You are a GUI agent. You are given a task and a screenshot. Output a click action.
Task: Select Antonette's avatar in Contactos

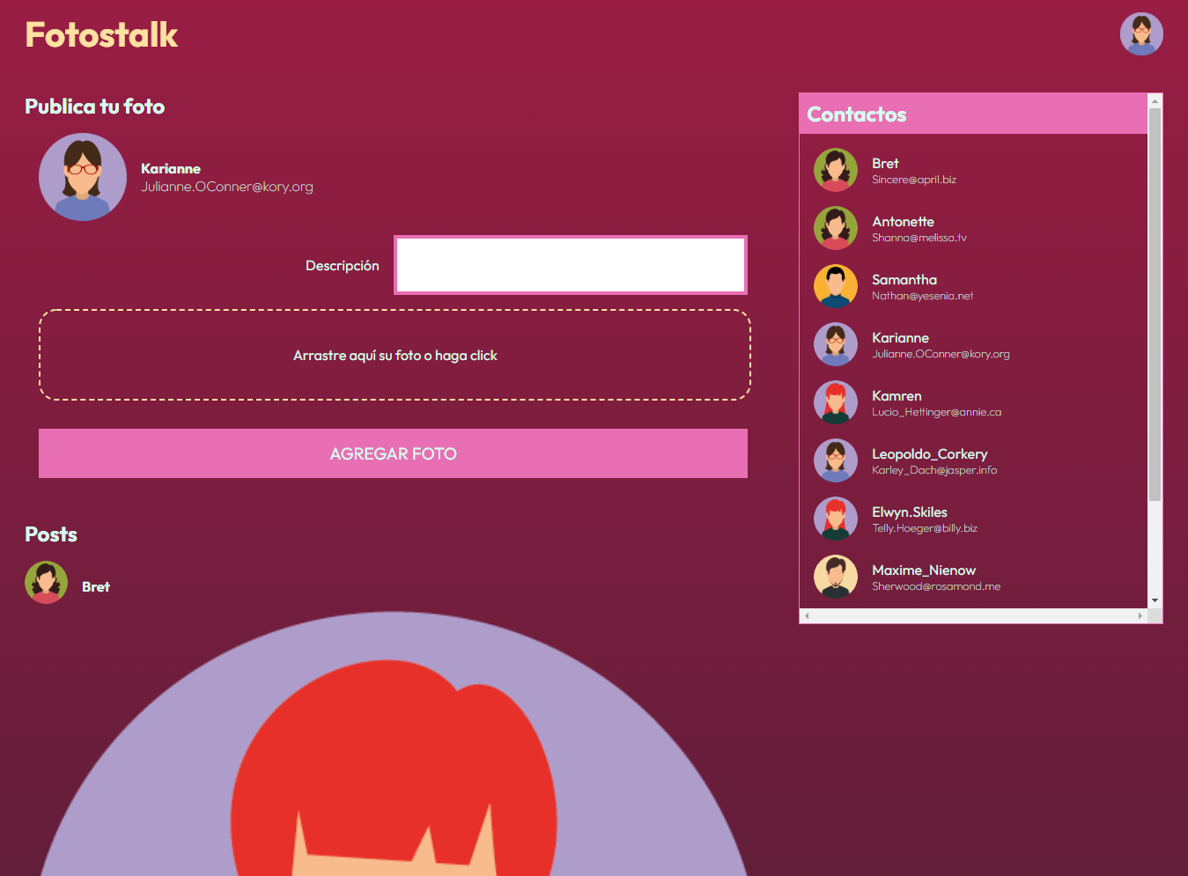coord(835,228)
